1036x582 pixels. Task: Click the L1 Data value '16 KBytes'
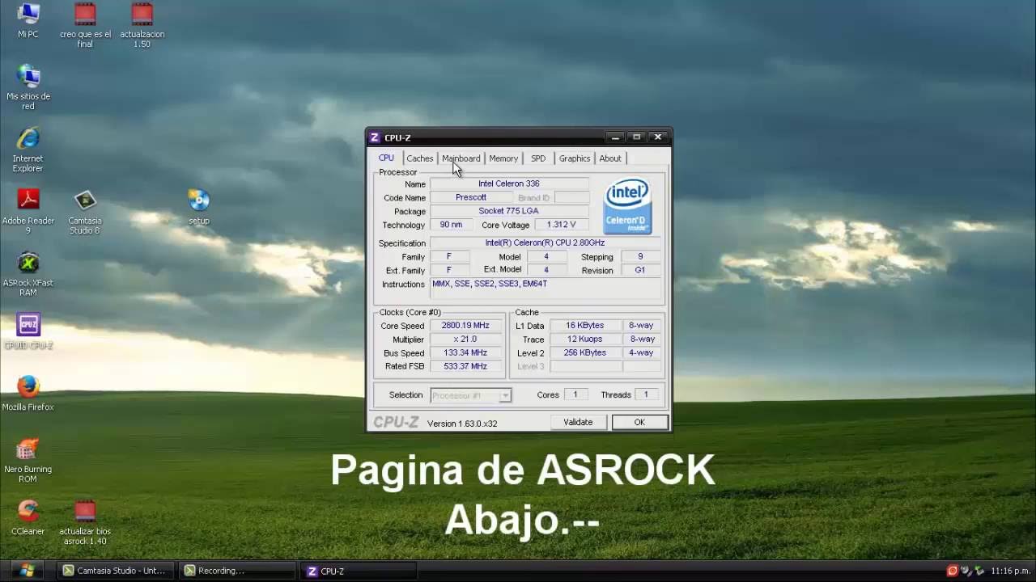pos(584,326)
